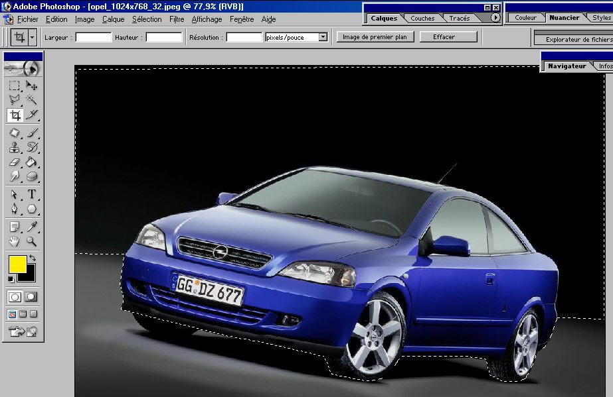Select the Polygonal Lasso tool
Image resolution: width=613 pixels, height=397 pixels.
pyautogui.click(x=15, y=100)
